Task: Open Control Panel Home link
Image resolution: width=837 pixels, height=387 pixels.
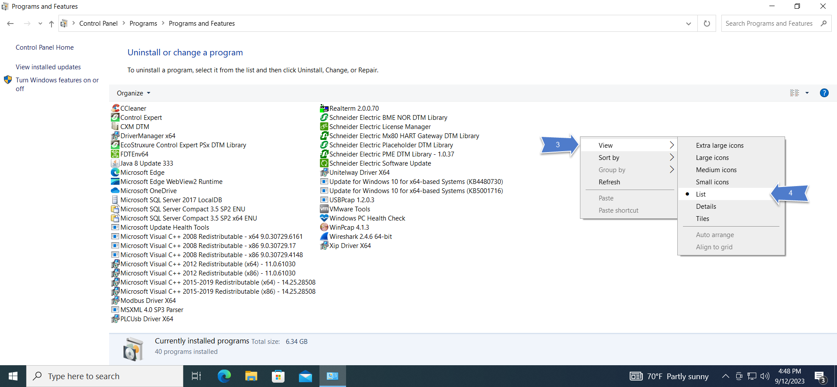Action: tap(45, 47)
